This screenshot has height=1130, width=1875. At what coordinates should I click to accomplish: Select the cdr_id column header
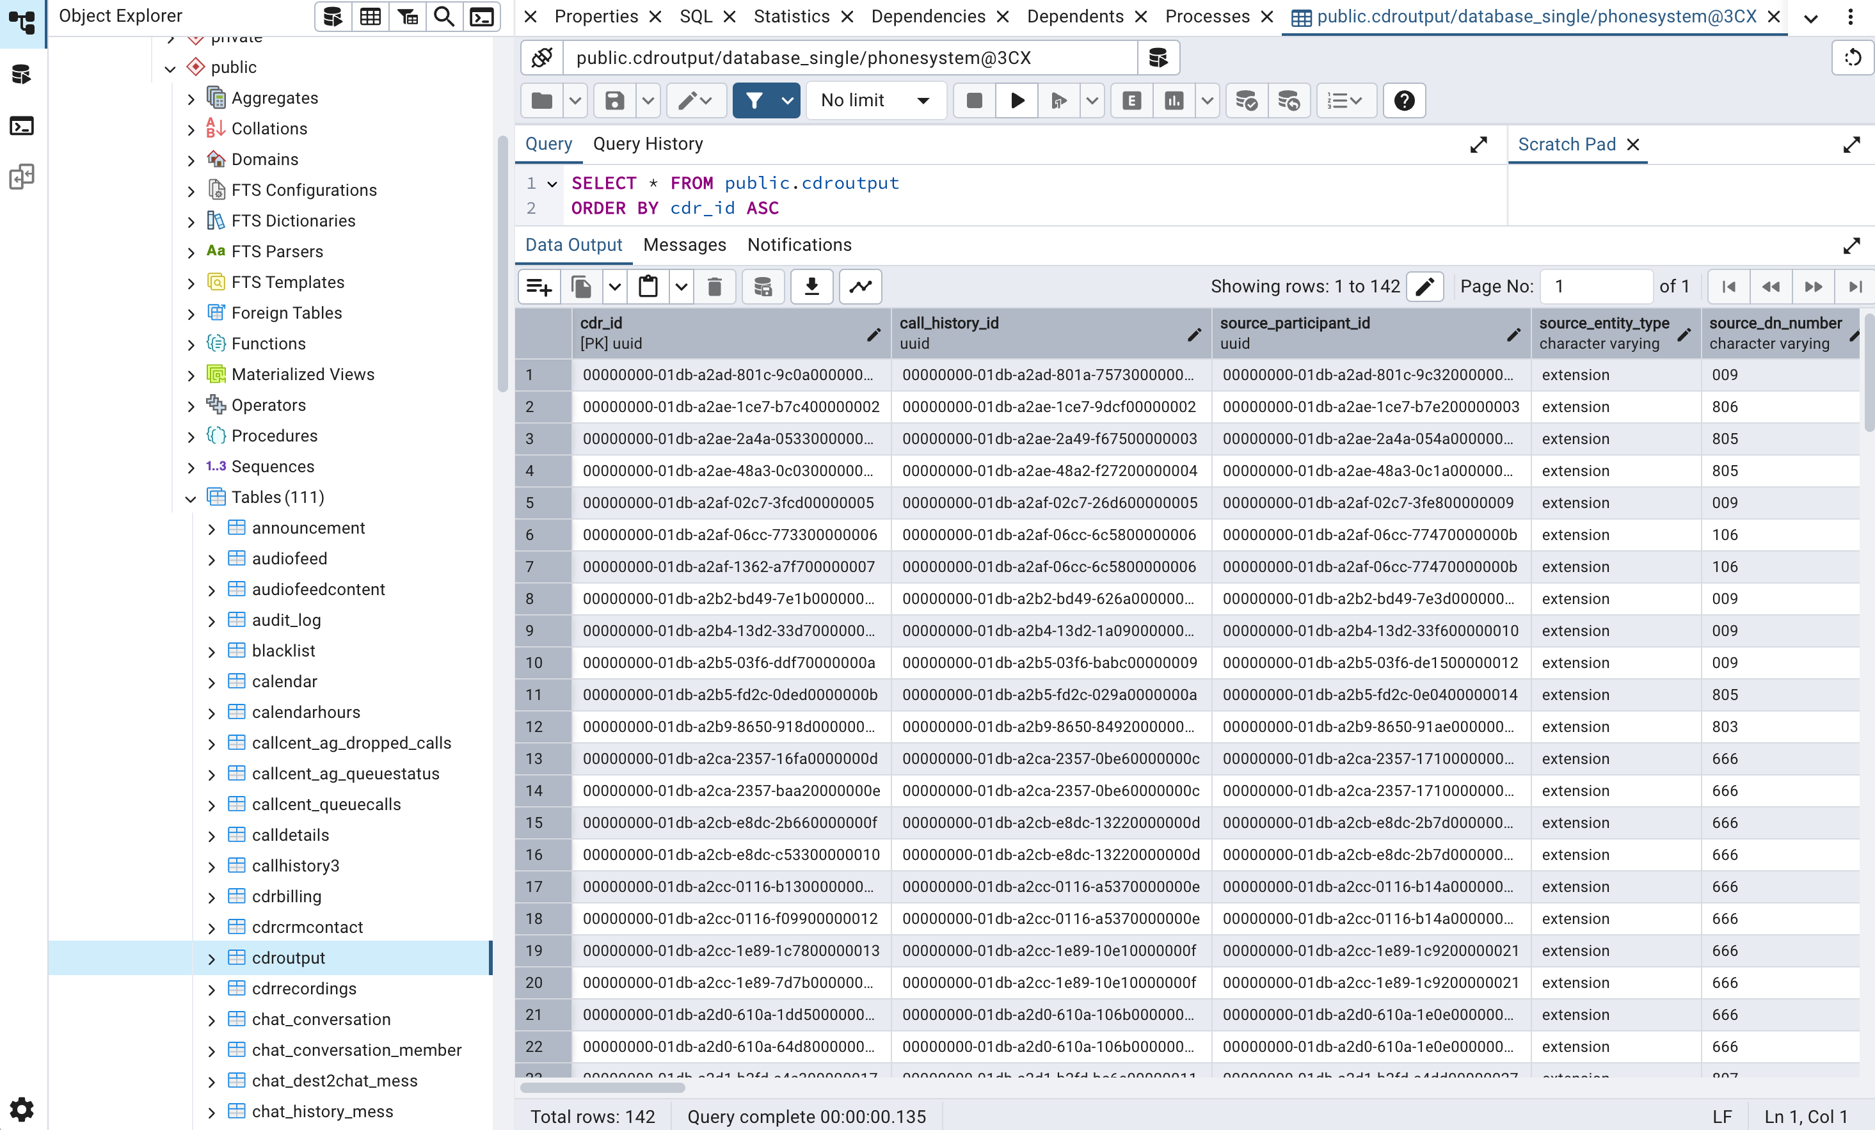coord(731,333)
